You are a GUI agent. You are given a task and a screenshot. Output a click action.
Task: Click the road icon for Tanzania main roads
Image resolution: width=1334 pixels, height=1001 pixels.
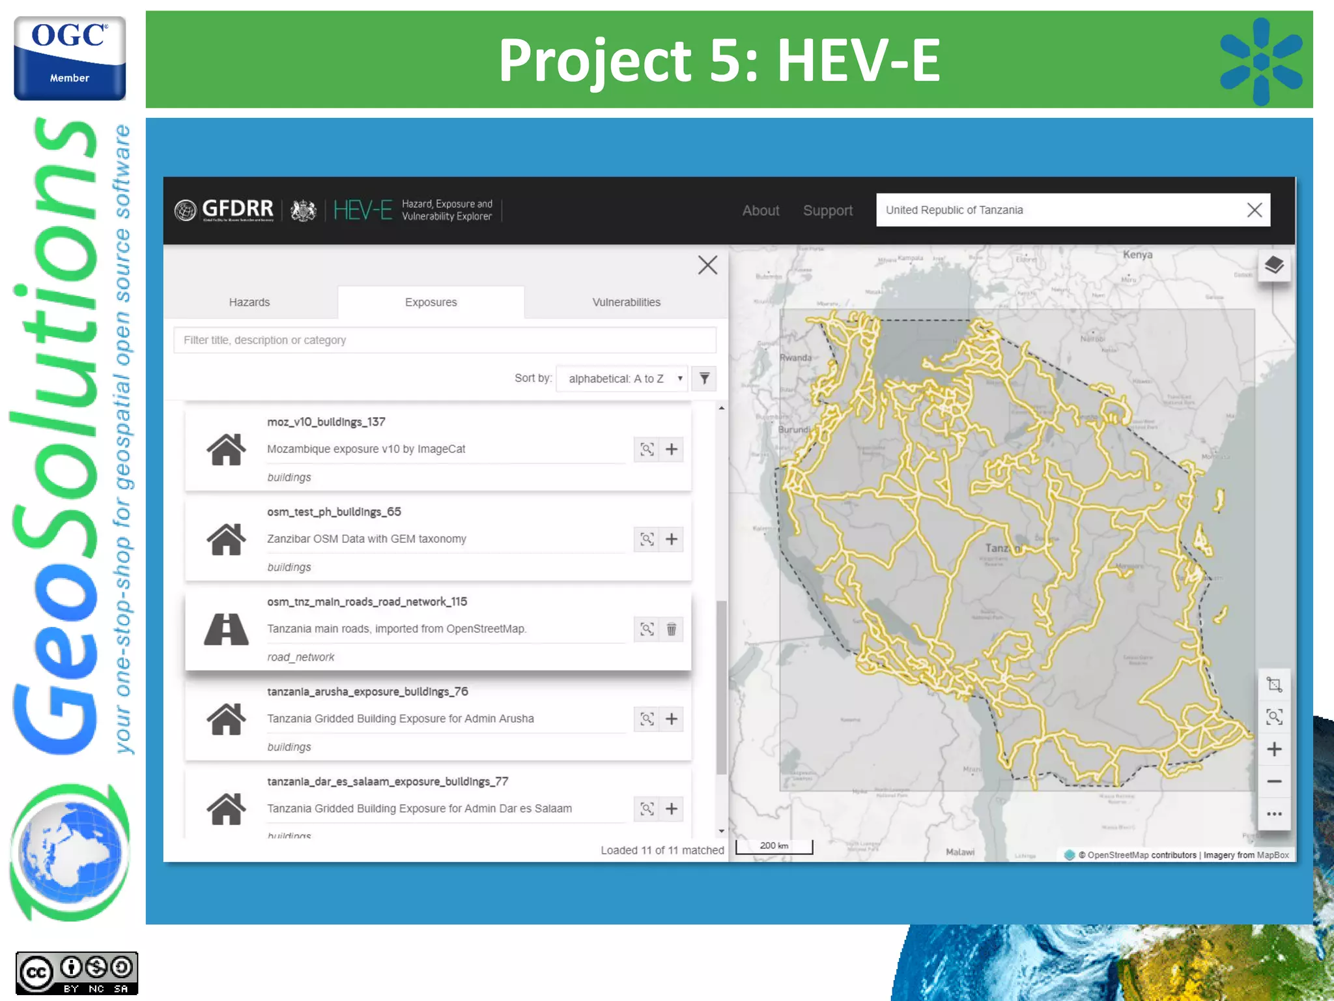point(226,630)
